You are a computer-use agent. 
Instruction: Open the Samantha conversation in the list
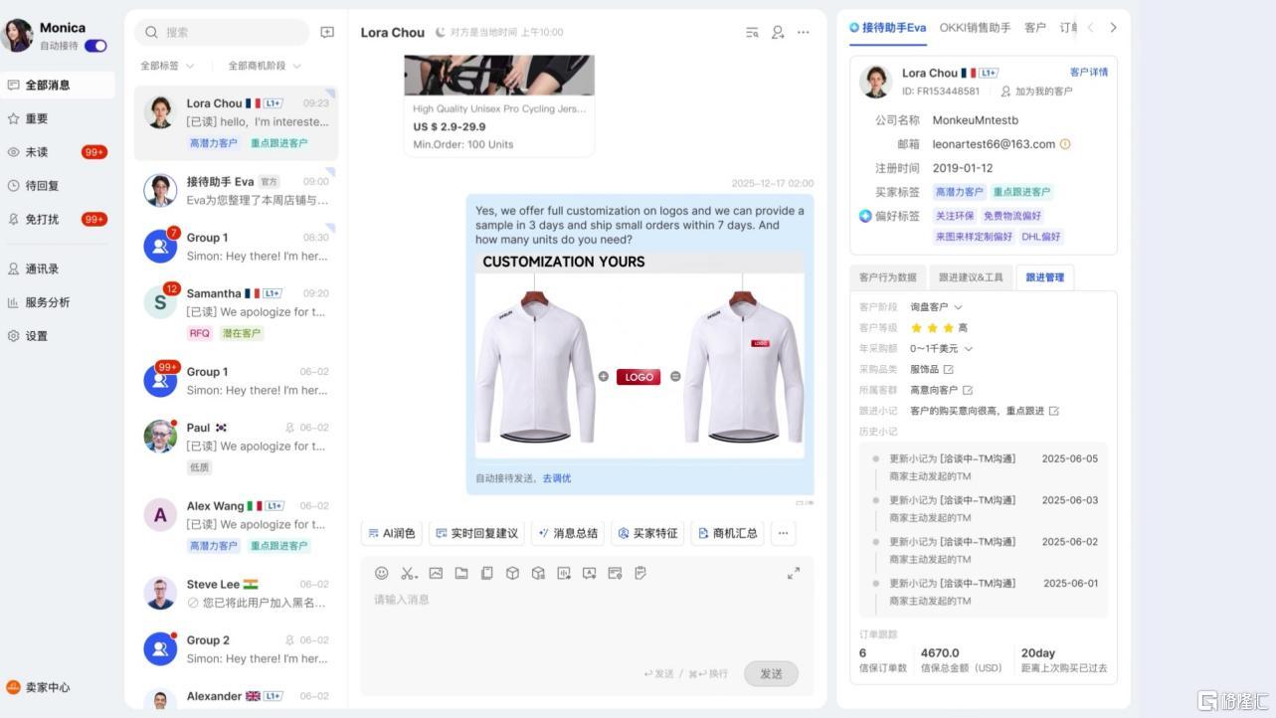click(x=237, y=312)
